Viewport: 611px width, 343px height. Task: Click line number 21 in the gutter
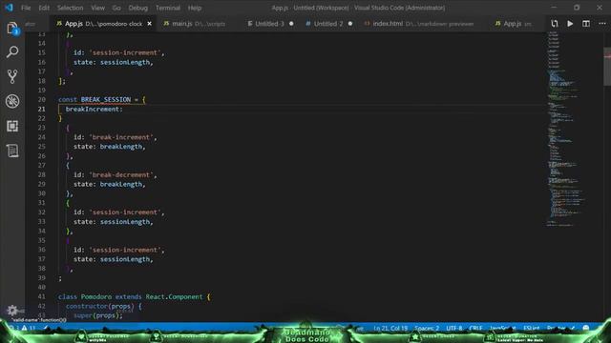click(x=42, y=109)
